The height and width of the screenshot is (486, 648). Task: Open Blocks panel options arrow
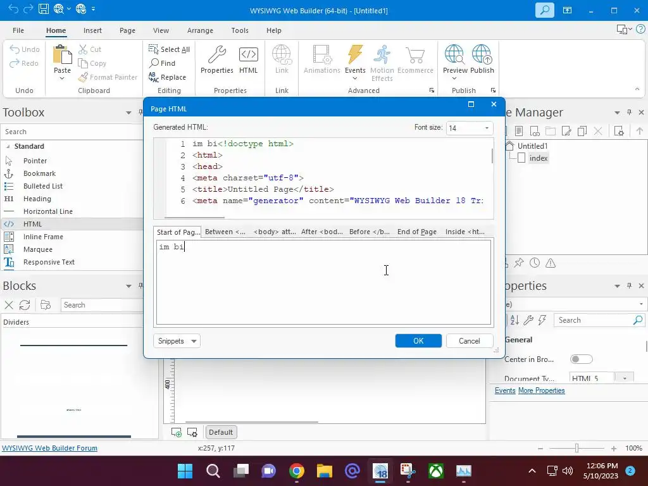(128, 286)
